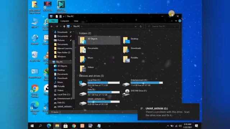
Task: Open Chrome from the taskbar
Action: 74,126
